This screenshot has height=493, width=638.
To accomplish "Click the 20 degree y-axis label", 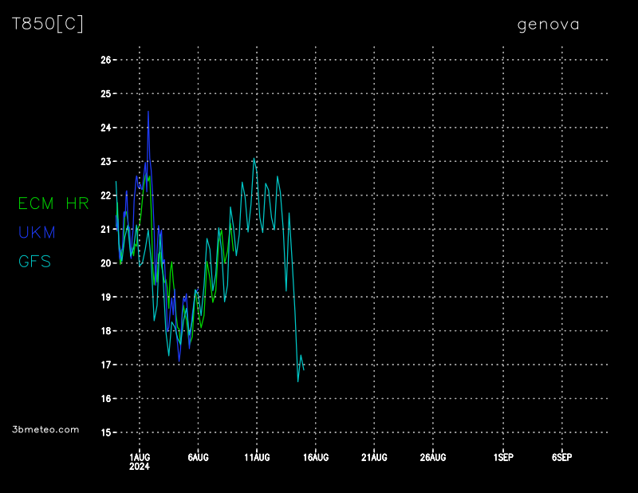I will click(105, 263).
